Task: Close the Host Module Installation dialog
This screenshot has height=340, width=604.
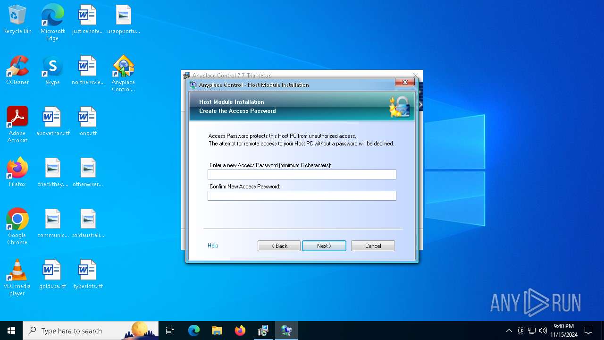Action: (405, 83)
